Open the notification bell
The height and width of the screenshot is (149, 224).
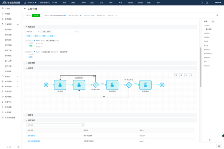207,2
